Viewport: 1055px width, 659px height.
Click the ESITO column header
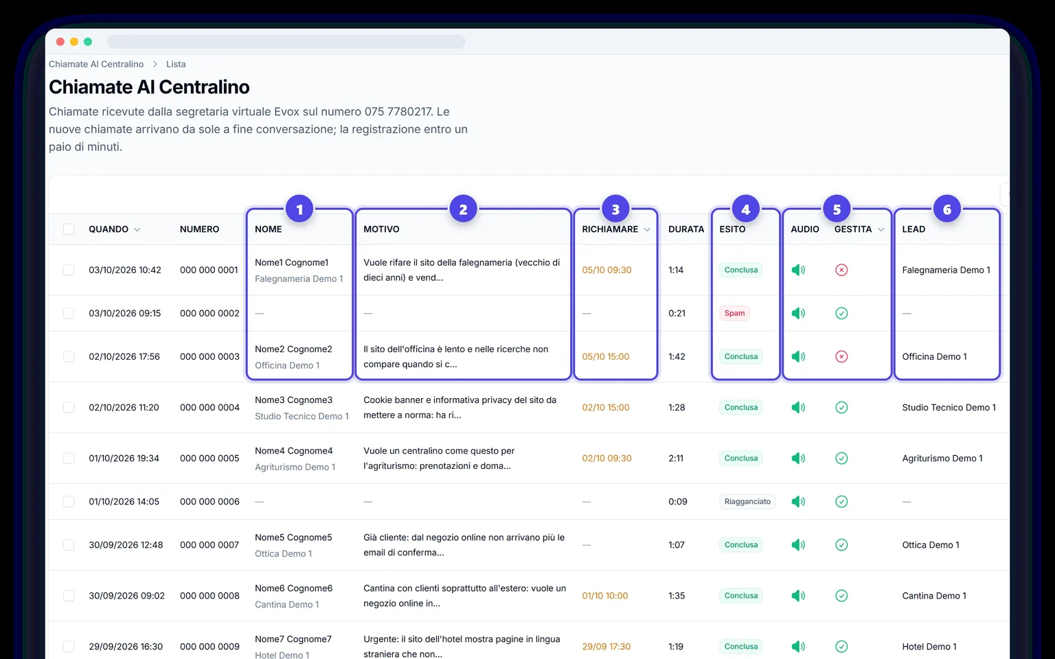(732, 229)
